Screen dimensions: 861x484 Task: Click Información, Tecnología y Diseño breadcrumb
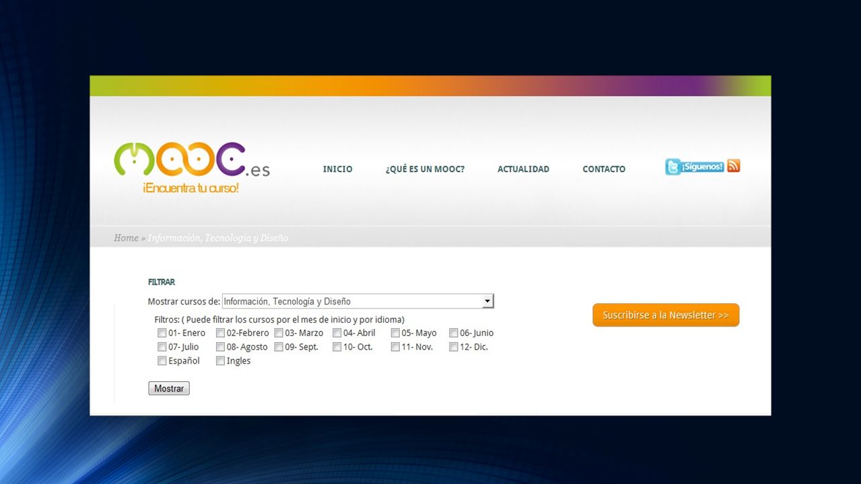click(218, 238)
